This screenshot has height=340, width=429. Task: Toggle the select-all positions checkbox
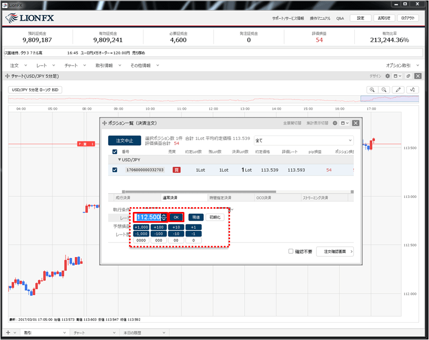pos(115,152)
